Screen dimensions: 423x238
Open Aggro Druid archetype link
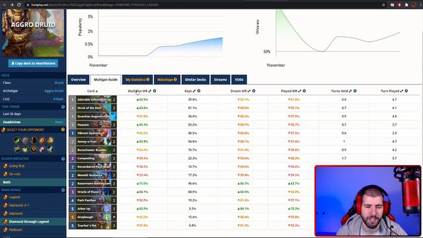[x=54, y=91]
